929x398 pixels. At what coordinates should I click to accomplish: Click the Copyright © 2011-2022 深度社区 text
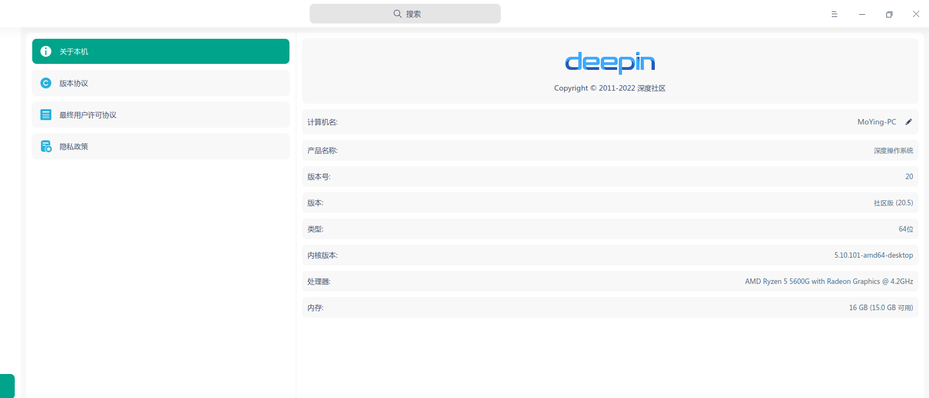click(610, 88)
